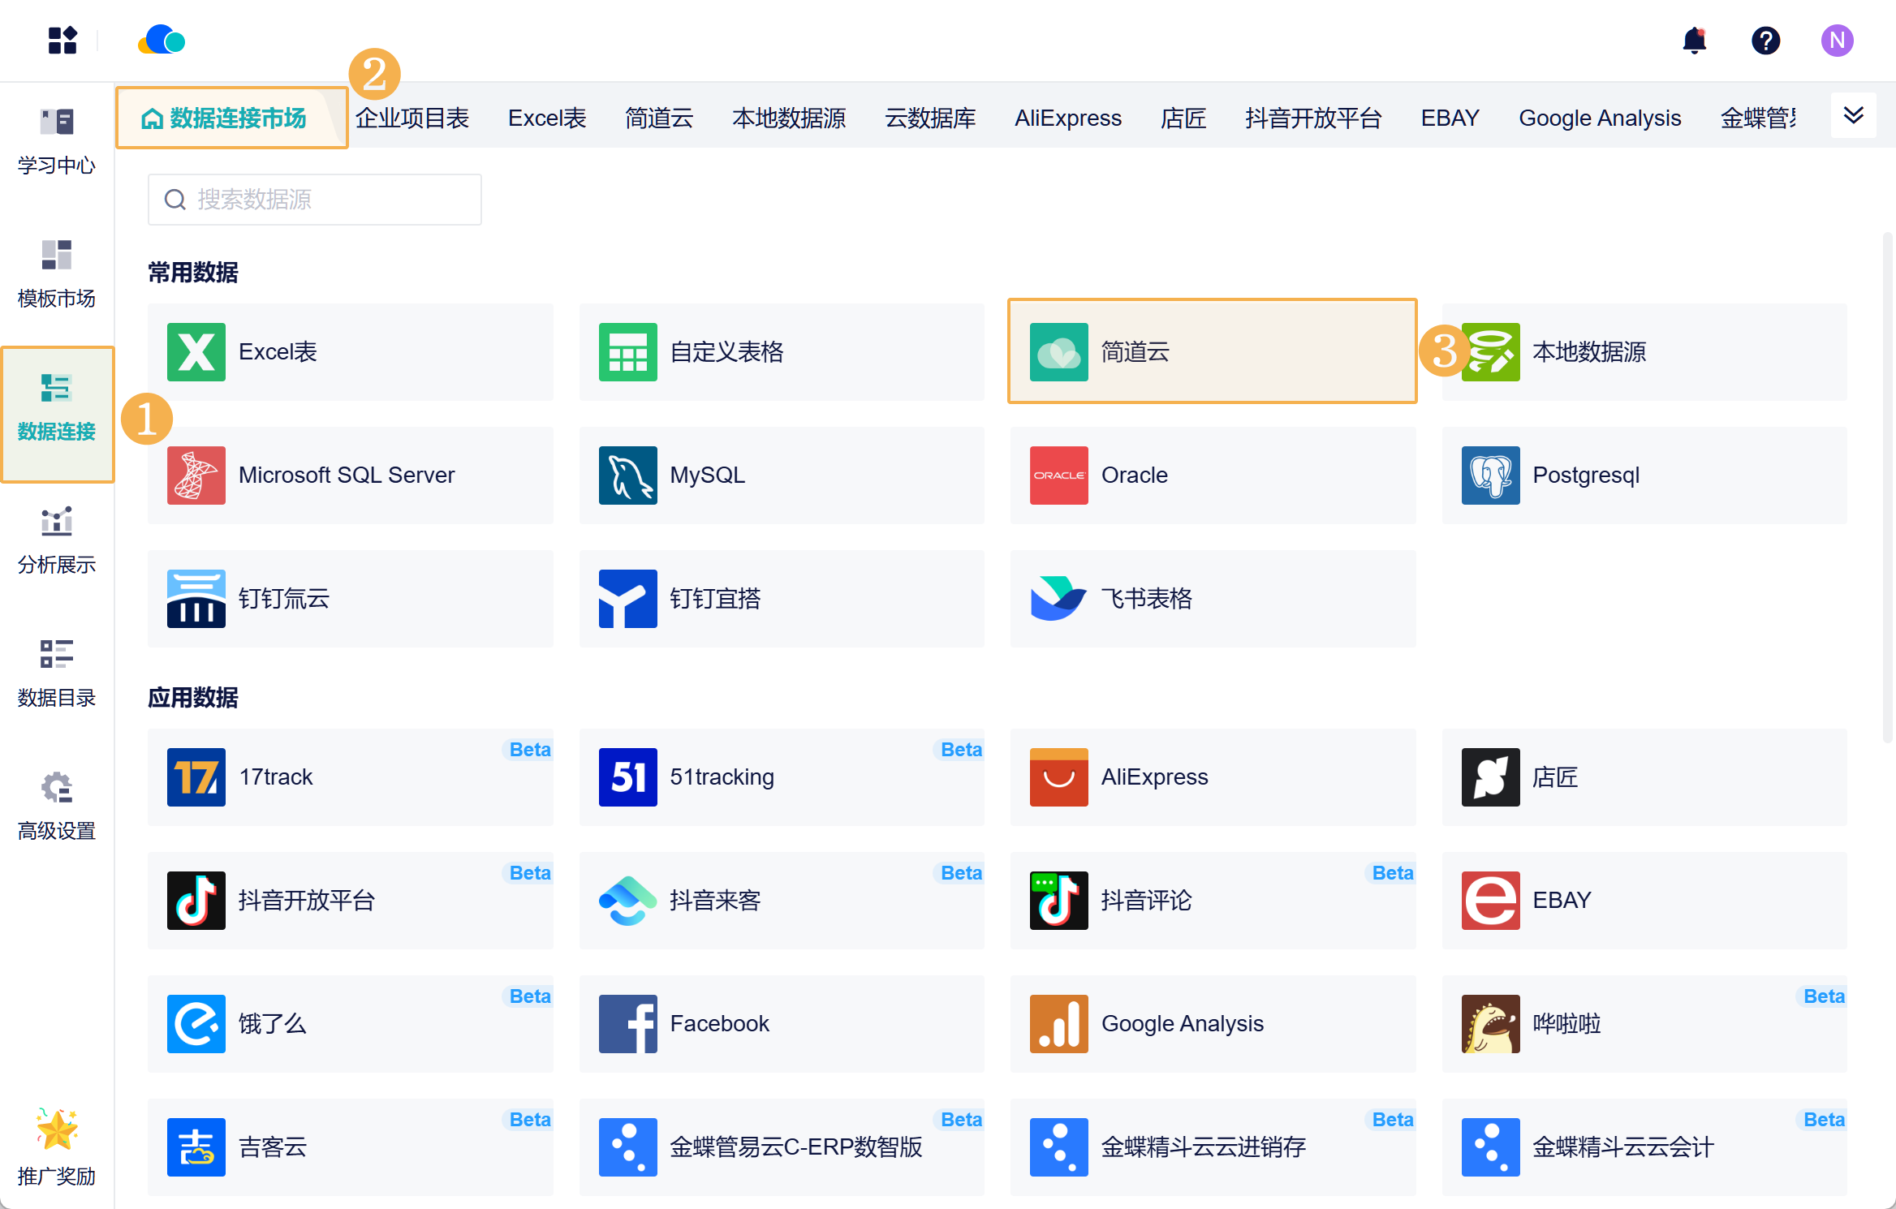1896x1209 pixels.
Task: Select the MySQL data source card
Action: (781, 475)
